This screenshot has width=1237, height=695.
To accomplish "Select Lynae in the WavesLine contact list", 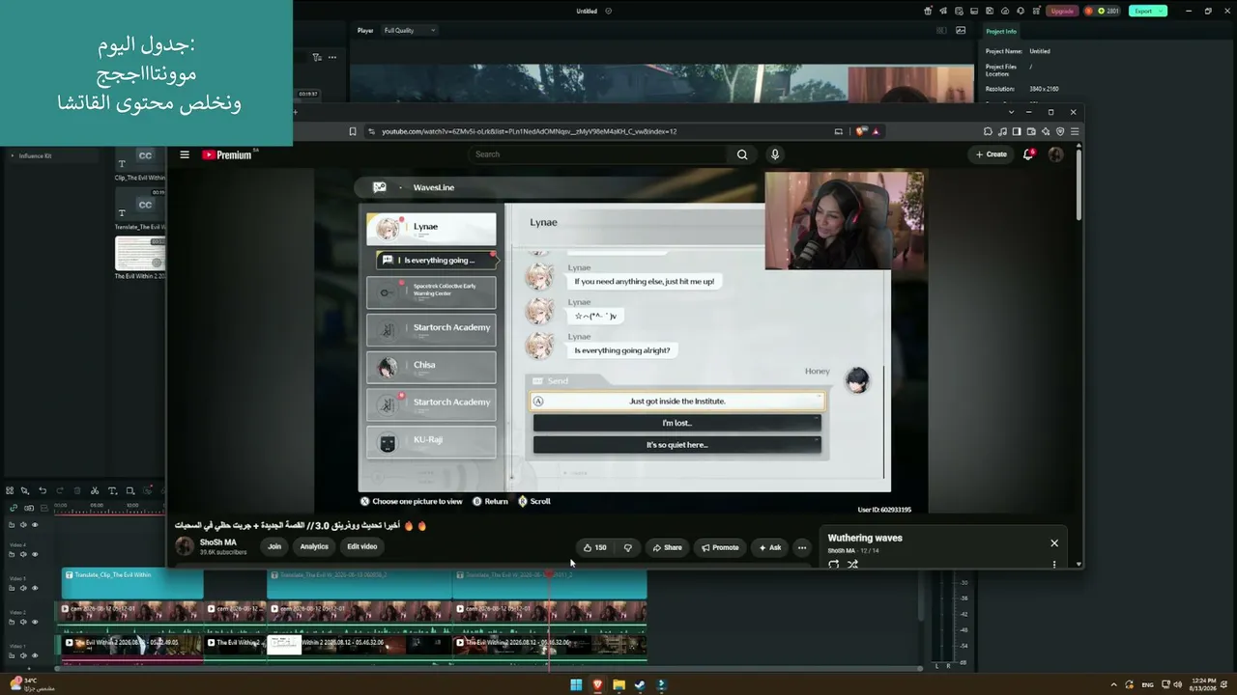I will [431, 228].
